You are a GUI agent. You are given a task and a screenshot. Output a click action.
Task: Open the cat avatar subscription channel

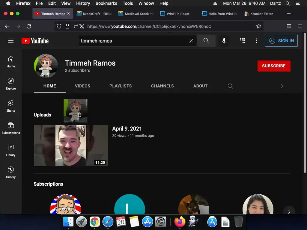pyautogui.click(x=194, y=204)
